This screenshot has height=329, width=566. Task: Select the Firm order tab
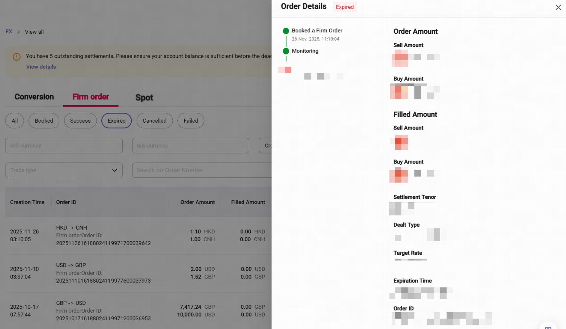point(90,97)
